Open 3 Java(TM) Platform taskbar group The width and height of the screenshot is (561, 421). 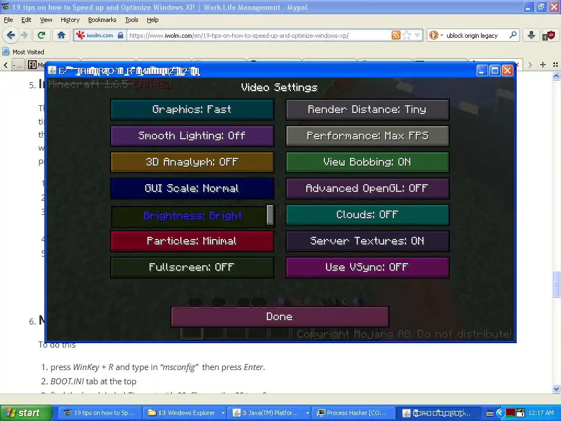coord(270,413)
